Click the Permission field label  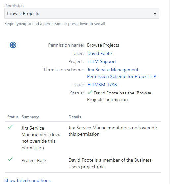pyautogui.click(x=14, y=6)
